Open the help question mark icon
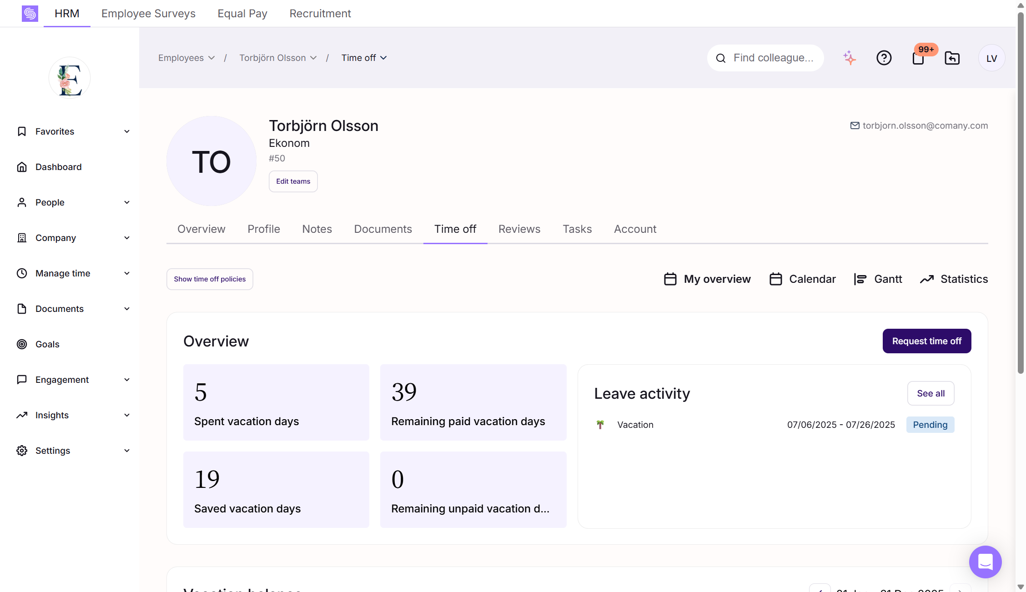1026x592 pixels. tap(884, 58)
